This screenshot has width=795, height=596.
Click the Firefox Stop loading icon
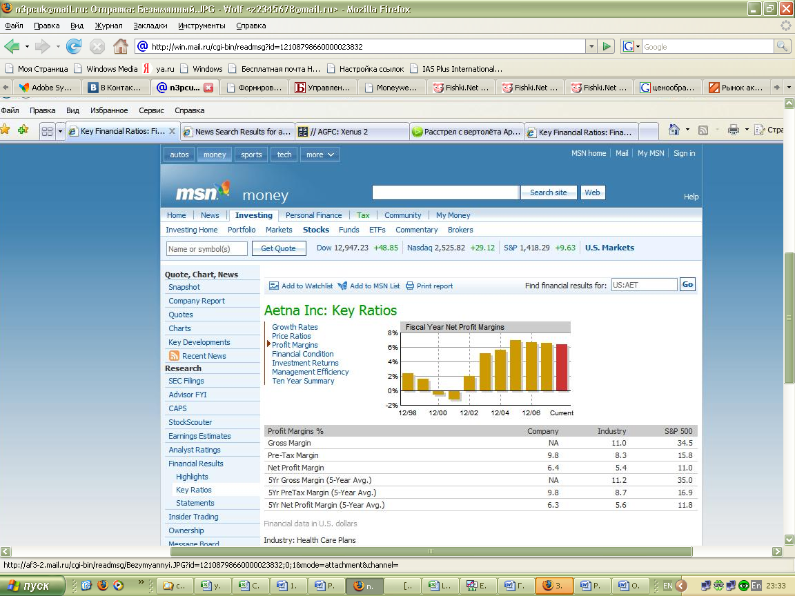(x=97, y=47)
